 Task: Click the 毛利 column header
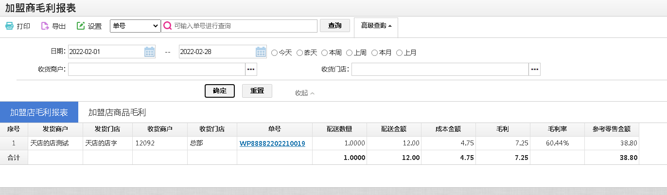[x=503, y=129]
